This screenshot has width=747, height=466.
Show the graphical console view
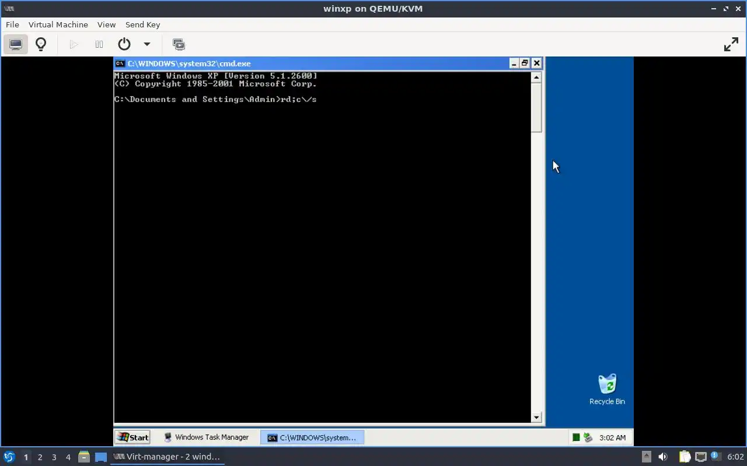16,44
